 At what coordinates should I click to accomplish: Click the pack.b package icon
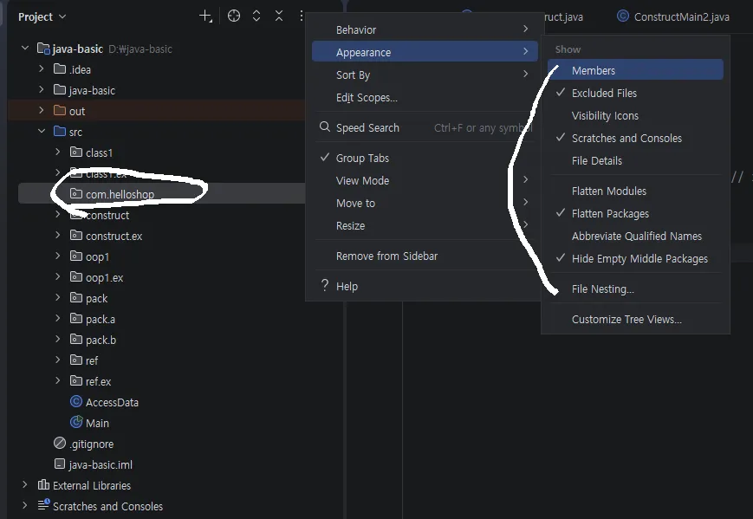click(76, 339)
